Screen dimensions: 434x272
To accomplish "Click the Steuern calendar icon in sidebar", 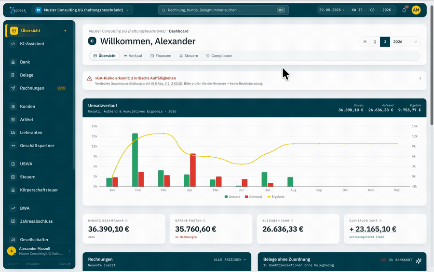I will point(13,177).
